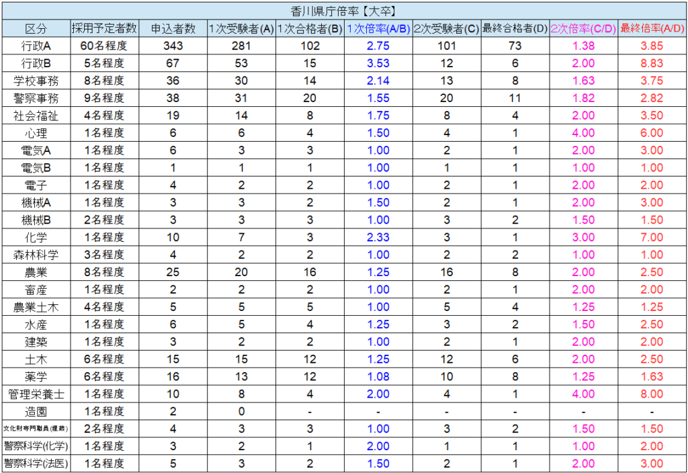688x473 pixels.
Task: Select the 8.83 final ratio for 行政B
Action: click(652, 63)
